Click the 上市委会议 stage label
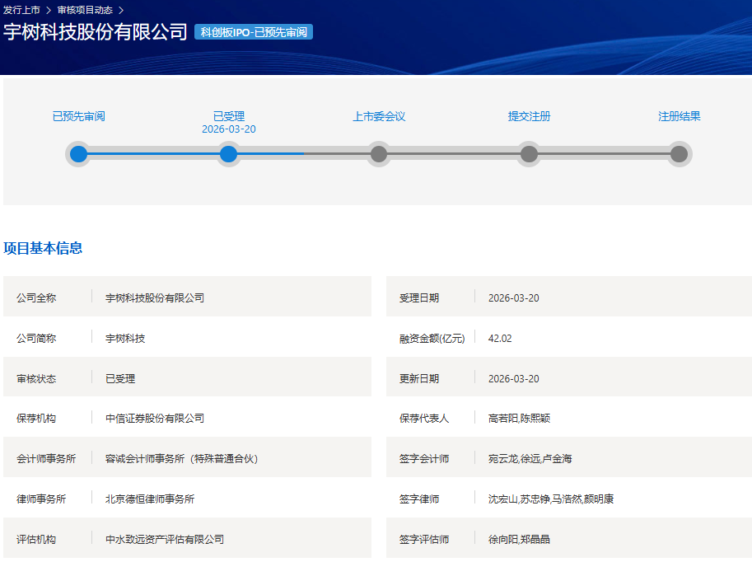Image resolution: width=752 pixels, height=562 pixels. pos(379,116)
